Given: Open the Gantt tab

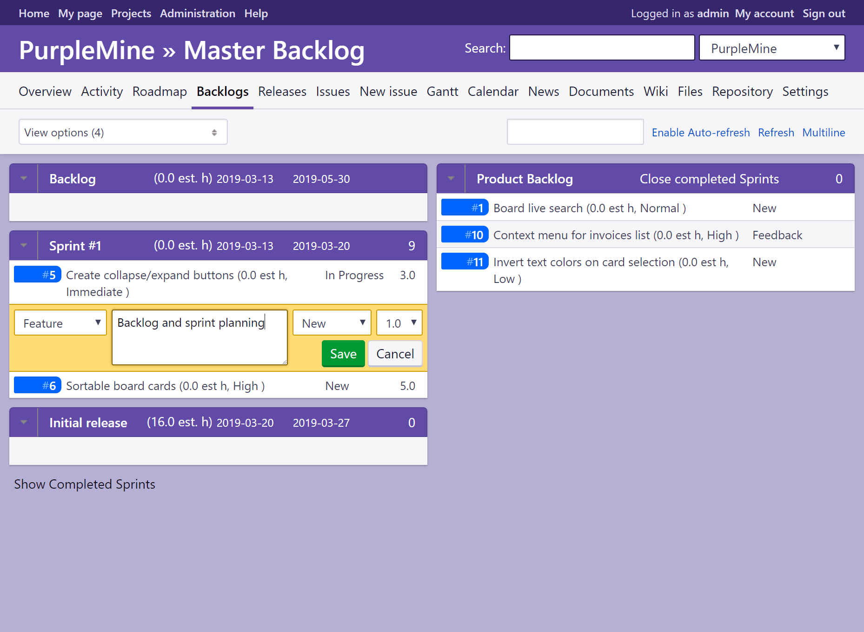Looking at the screenshot, I should click(x=442, y=92).
